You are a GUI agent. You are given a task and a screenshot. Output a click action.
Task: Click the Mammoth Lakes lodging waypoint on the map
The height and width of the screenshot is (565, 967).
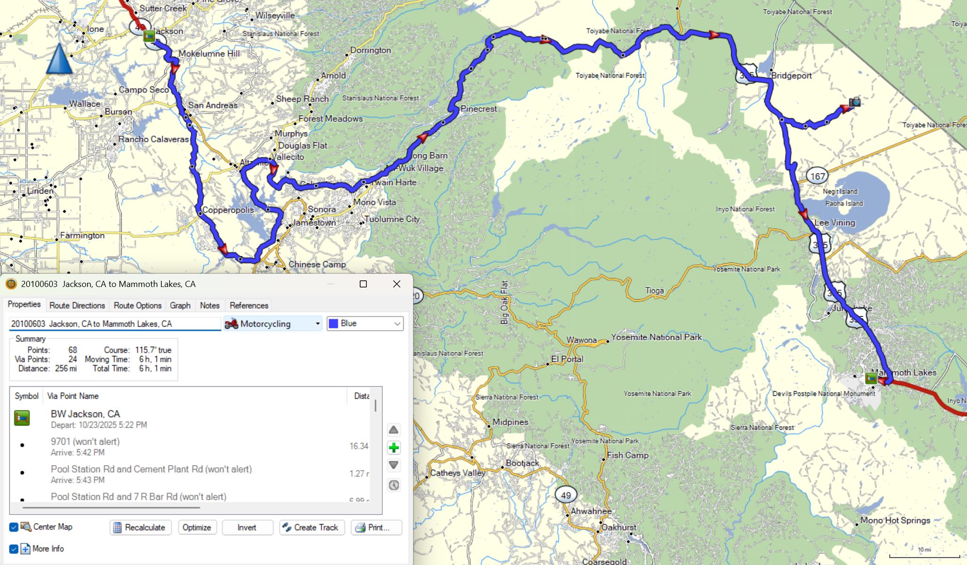click(871, 378)
